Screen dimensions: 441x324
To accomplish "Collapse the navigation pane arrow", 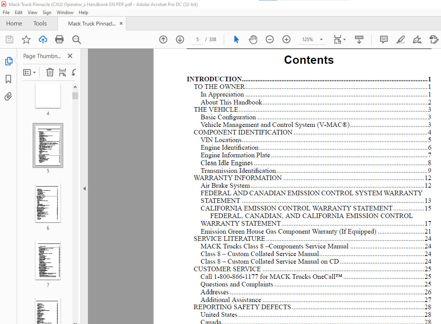I will pyautogui.click(x=84, y=189).
